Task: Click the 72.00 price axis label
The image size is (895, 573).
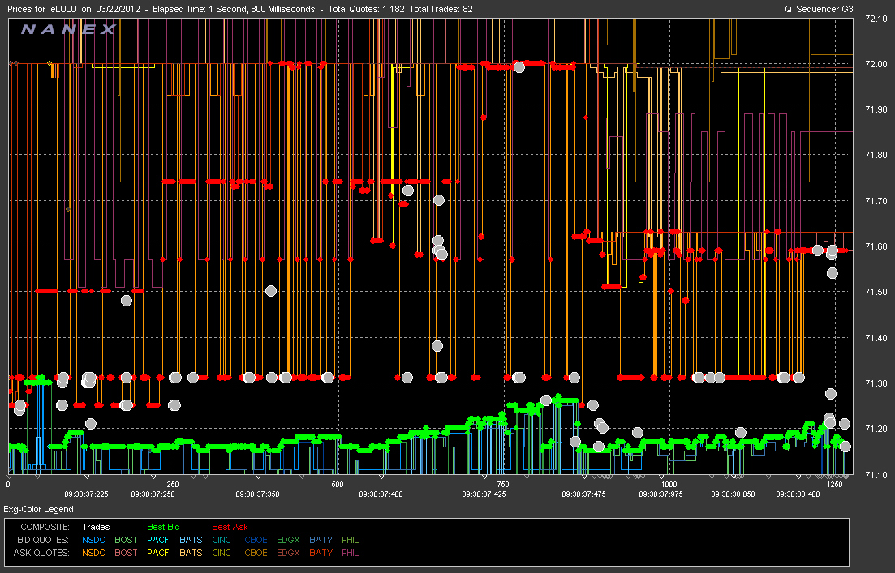Action: 876,64
